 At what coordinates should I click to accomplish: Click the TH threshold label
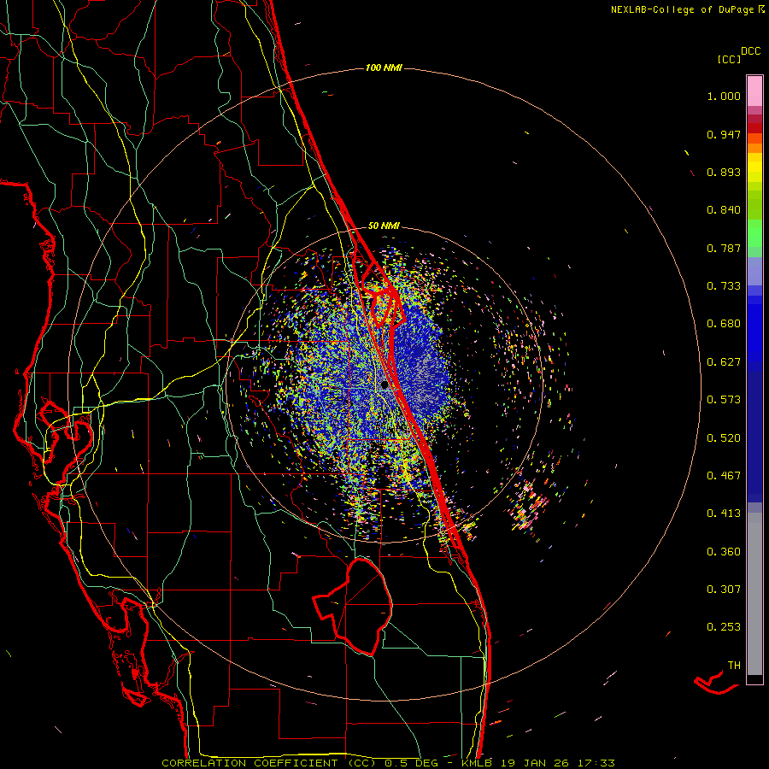(x=734, y=666)
